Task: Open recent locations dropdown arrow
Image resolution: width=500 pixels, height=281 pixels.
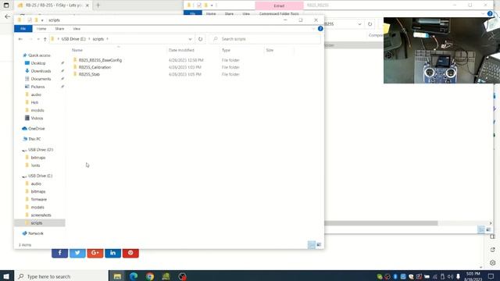Action: click(38, 39)
